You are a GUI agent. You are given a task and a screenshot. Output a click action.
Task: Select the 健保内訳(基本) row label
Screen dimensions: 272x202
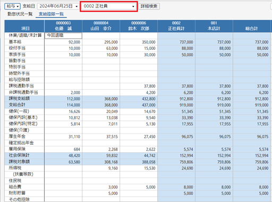click(23, 118)
